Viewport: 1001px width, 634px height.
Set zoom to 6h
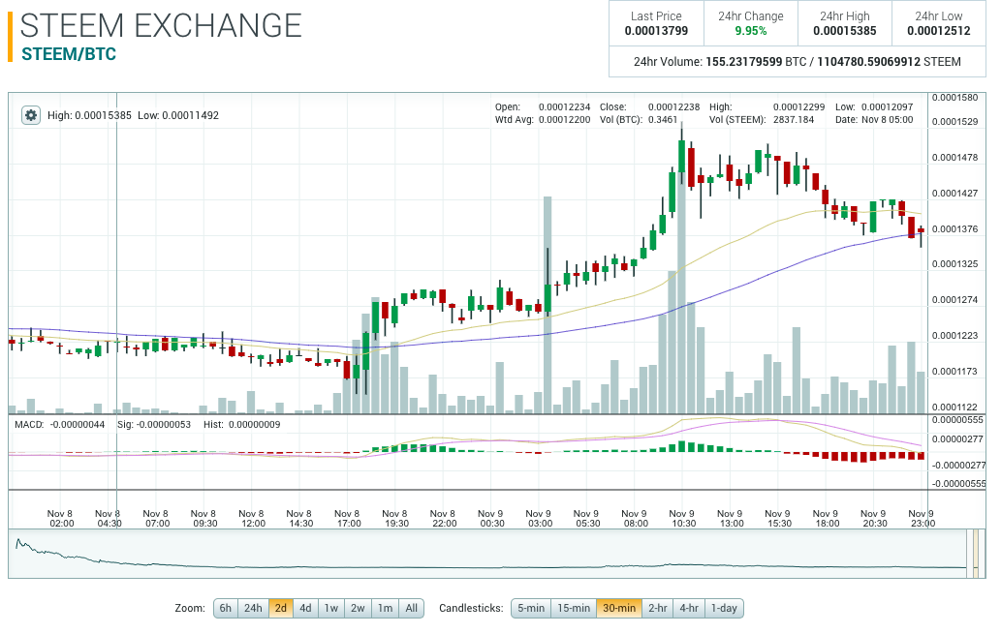(226, 608)
